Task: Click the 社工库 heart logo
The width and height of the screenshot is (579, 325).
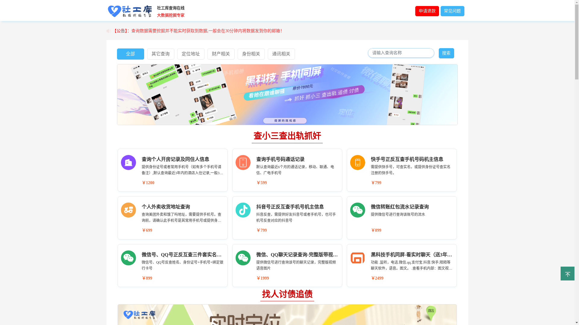Action: [130, 11]
